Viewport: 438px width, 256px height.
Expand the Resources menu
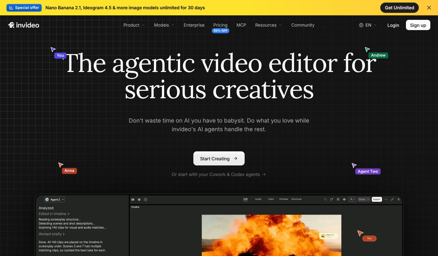coord(268,25)
